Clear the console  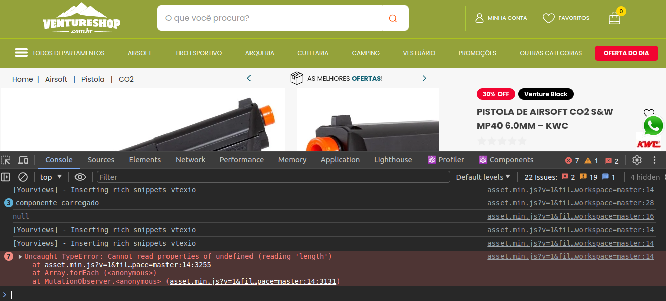coord(23,177)
